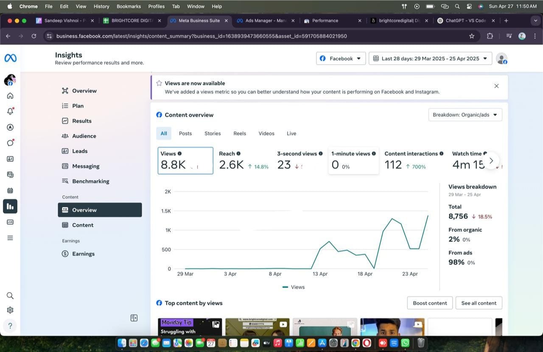Click the info icon beside Content interactions

[442, 154]
